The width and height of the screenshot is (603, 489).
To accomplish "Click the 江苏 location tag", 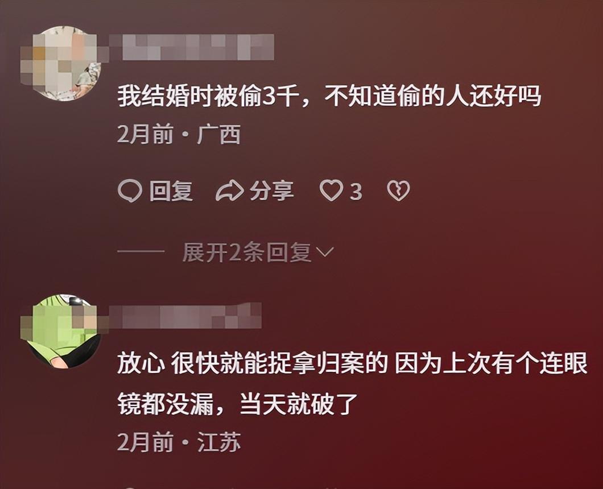I will point(219,442).
